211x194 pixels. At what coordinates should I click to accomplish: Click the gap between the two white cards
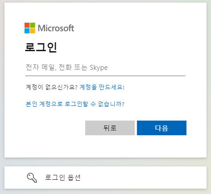click(105, 162)
